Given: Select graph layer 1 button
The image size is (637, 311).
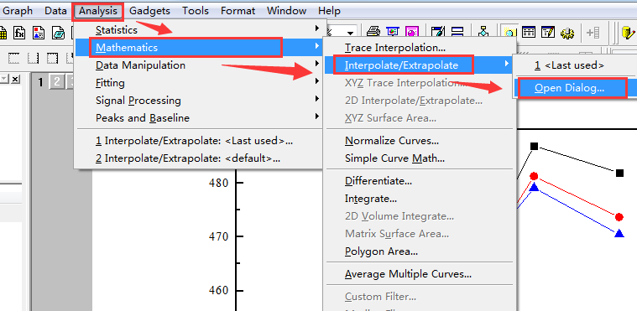Looking at the screenshot, I should click(x=40, y=82).
